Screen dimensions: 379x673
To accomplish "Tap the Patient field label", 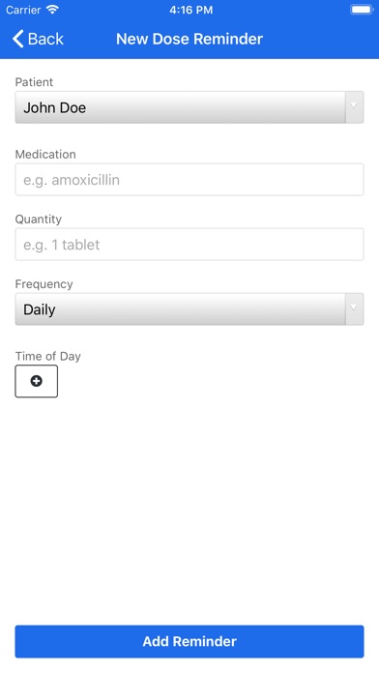I will (x=34, y=82).
